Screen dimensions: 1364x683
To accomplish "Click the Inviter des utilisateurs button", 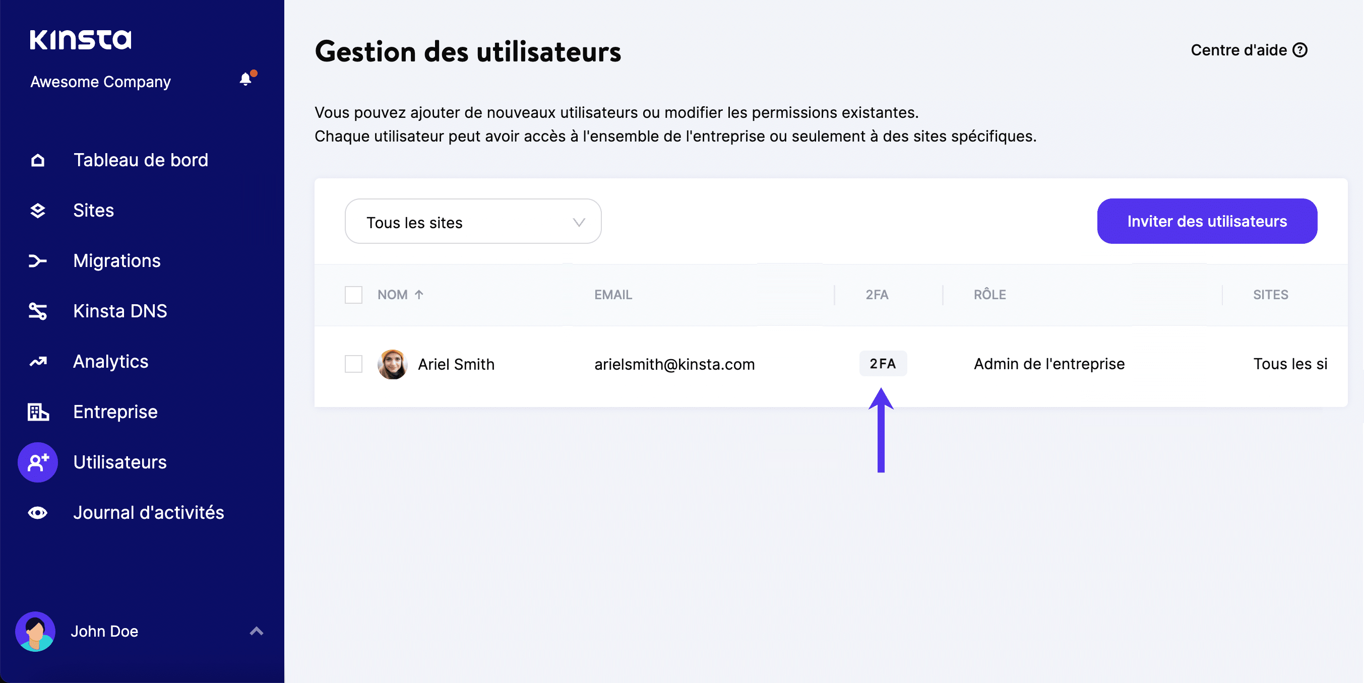I will 1207,221.
